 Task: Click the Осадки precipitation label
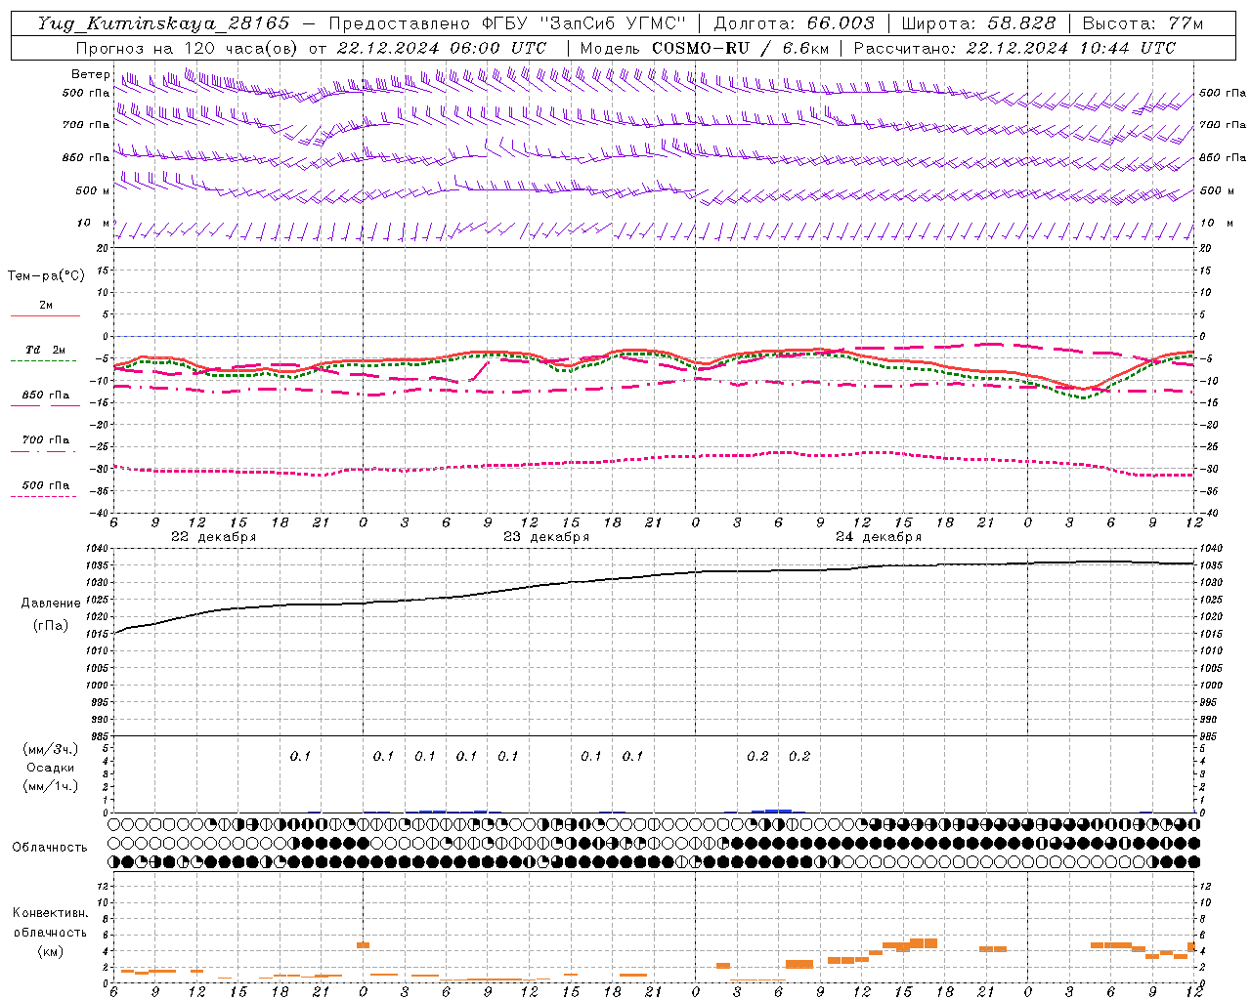[51, 768]
